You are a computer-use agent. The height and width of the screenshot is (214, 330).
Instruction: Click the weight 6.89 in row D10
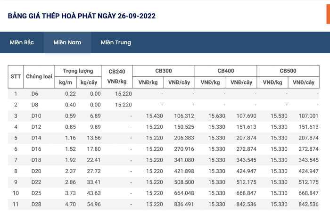[95, 116]
